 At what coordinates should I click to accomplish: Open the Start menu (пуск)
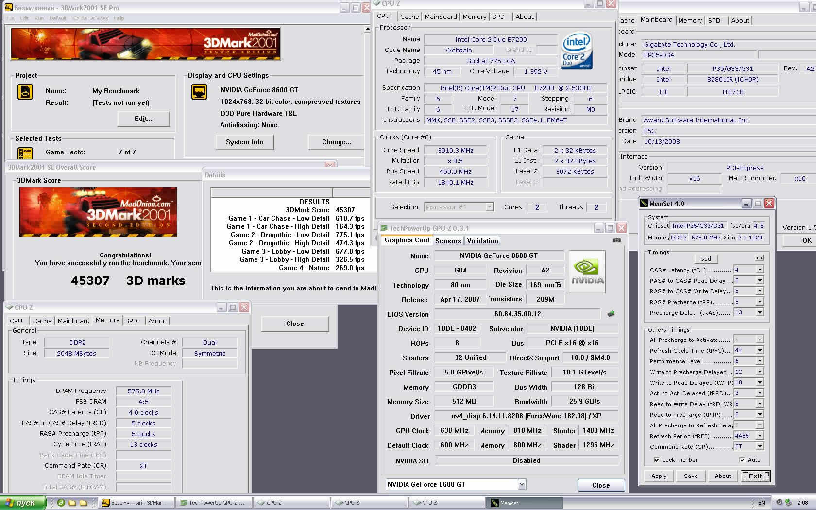[23, 503]
